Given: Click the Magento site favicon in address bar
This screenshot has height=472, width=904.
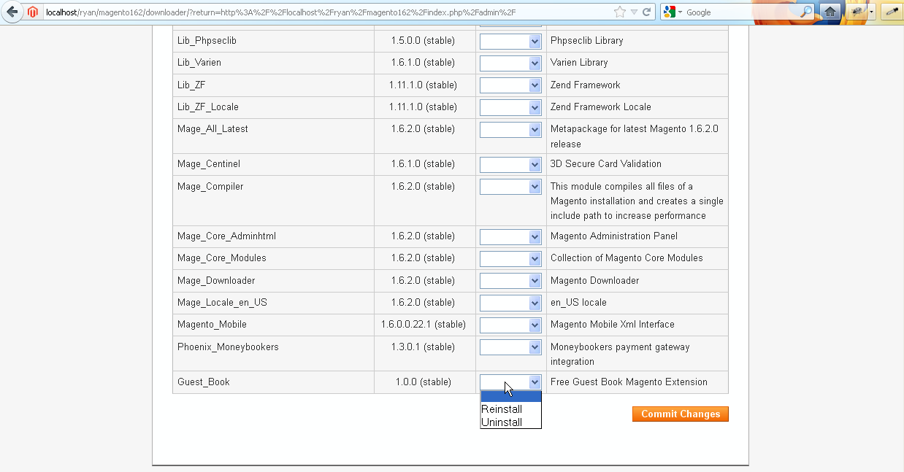Looking at the screenshot, I should pos(33,12).
